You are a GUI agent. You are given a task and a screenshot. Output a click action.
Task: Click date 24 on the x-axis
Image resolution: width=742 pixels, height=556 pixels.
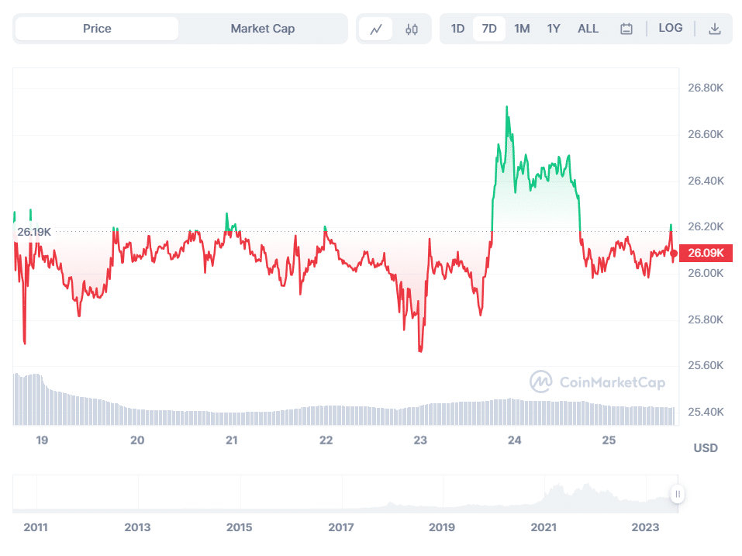514,440
